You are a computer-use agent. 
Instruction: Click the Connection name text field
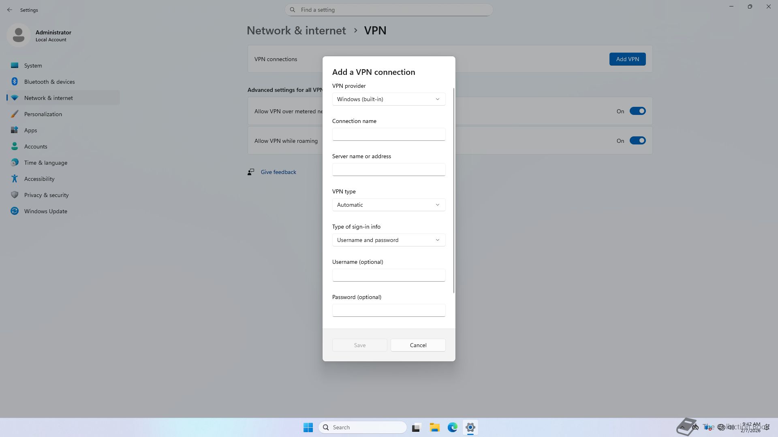click(389, 134)
